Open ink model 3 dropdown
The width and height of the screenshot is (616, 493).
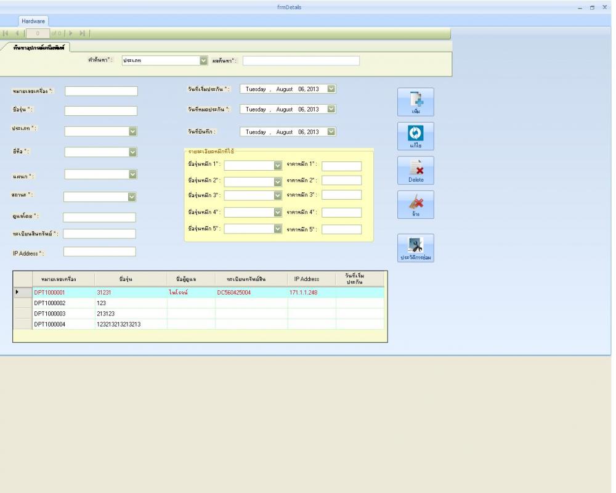point(278,195)
